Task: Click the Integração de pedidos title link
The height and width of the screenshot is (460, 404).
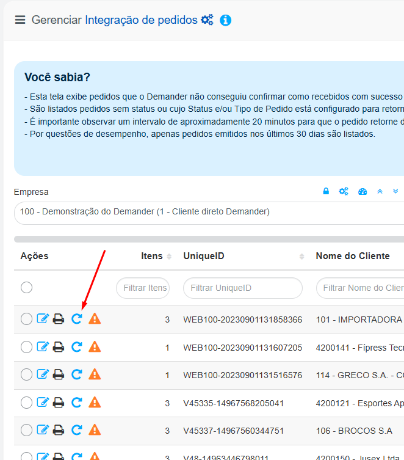Action: click(141, 20)
